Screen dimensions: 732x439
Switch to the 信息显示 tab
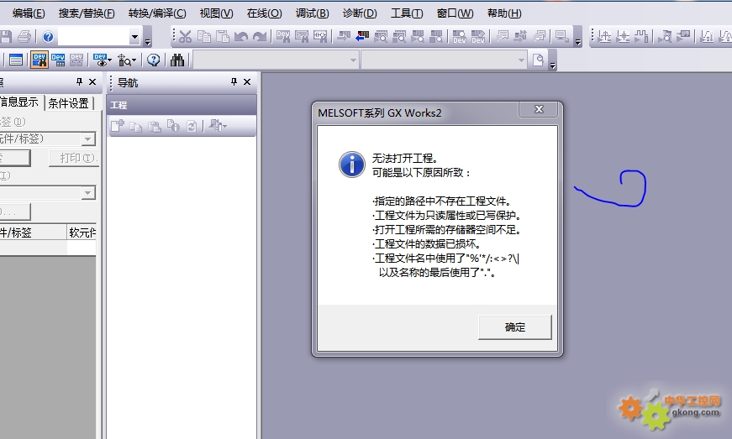[20, 102]
